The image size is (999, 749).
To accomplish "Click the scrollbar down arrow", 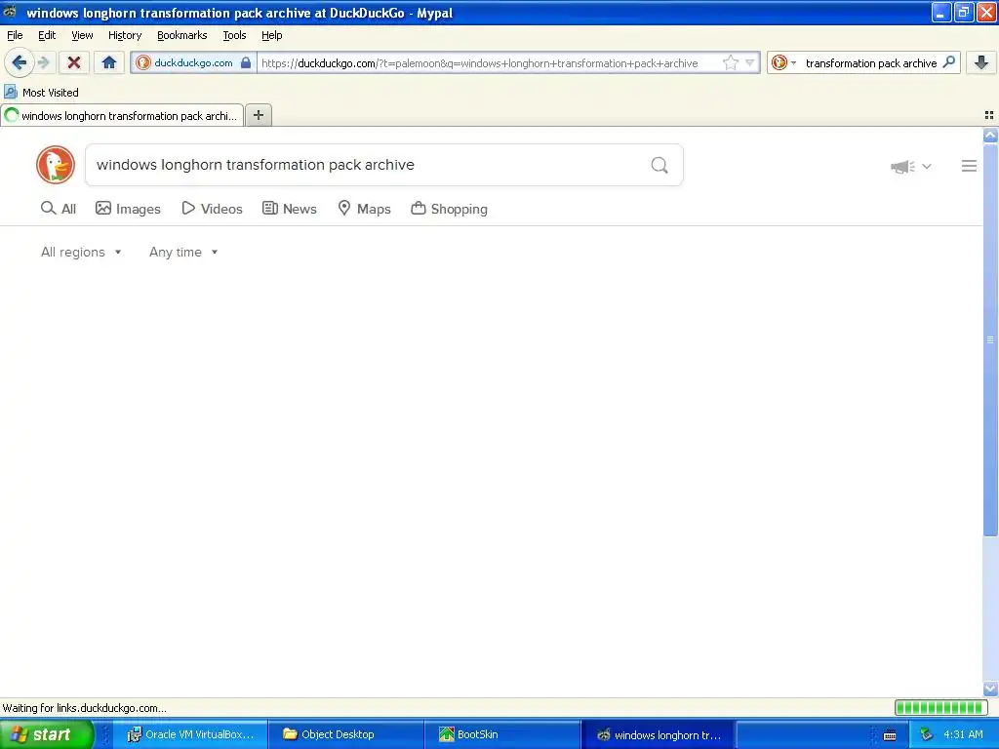I will 990,689.
